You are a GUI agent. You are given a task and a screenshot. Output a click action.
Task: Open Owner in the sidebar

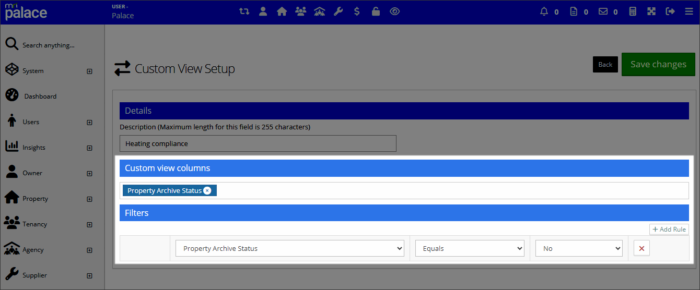(32, 173)
